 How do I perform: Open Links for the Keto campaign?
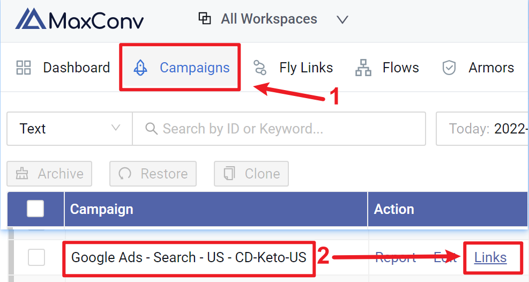pos(490,257)
